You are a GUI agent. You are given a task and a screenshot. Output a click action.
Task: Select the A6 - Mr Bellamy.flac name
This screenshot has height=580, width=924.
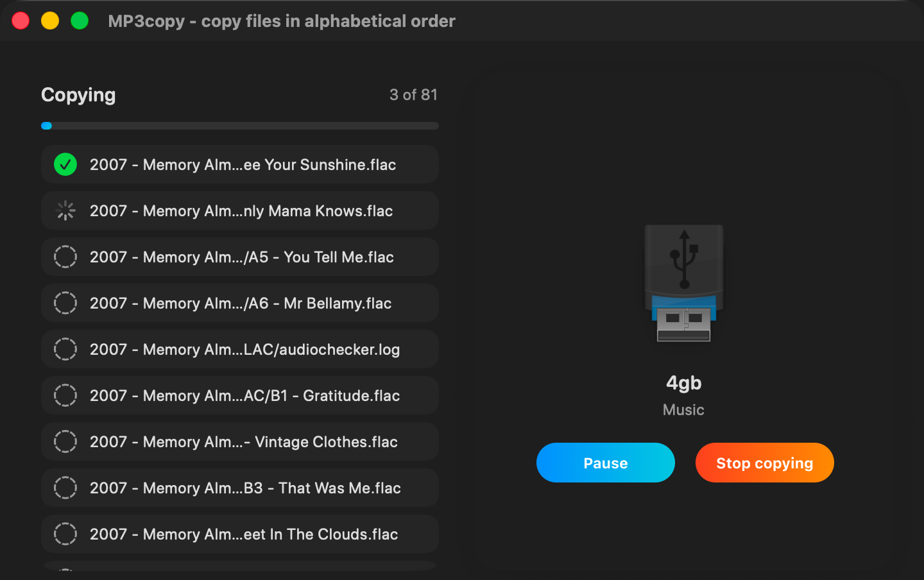(241, 303)
